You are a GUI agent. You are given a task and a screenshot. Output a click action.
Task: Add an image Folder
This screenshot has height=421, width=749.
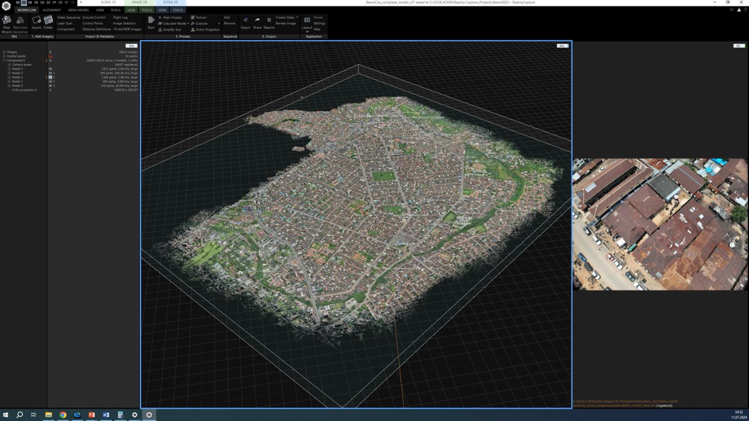click(48, 23)
